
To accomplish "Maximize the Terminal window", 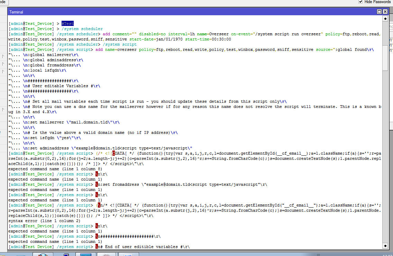I will (379, 12).
